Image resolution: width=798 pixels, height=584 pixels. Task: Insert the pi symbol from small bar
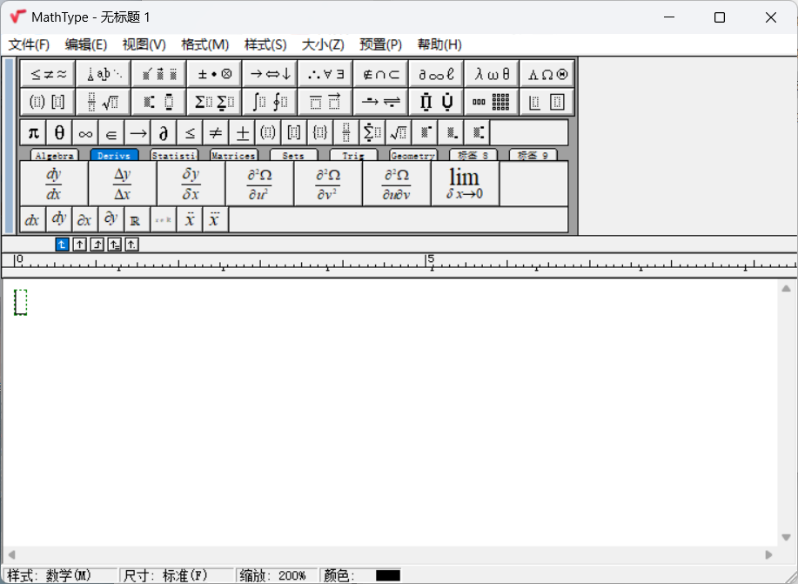click(x=34, y=133)
